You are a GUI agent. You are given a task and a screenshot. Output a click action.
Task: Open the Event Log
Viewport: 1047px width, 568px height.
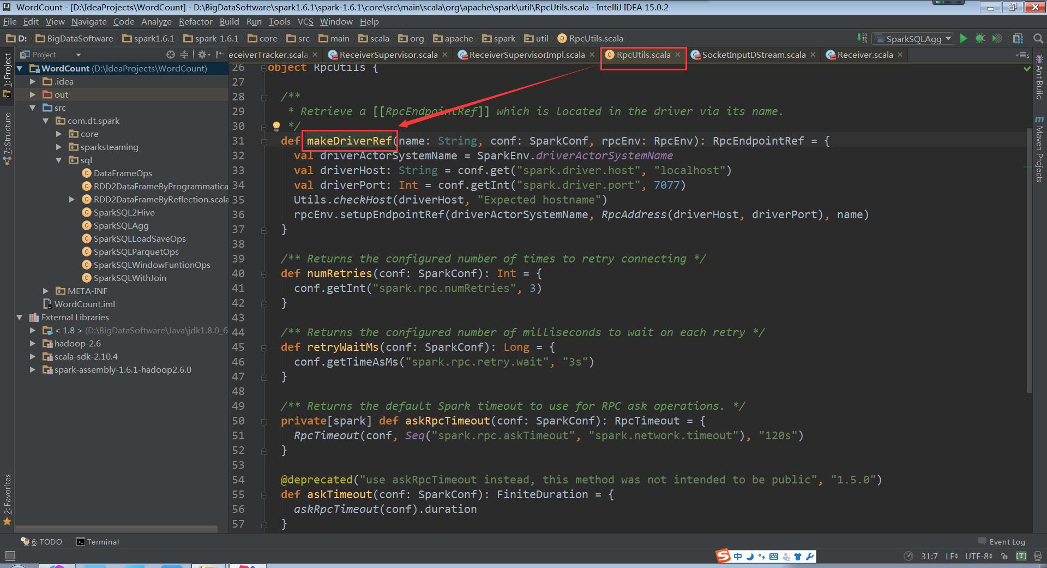(1001, 542)
